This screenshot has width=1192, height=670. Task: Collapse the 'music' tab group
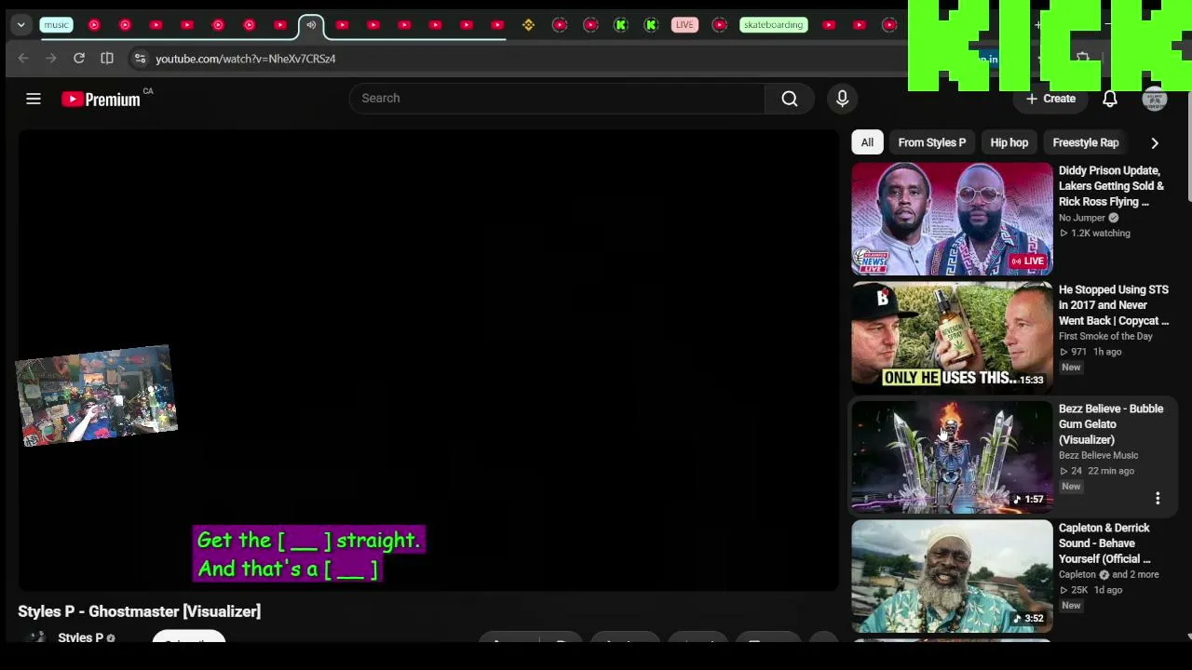tap(56, 25)
